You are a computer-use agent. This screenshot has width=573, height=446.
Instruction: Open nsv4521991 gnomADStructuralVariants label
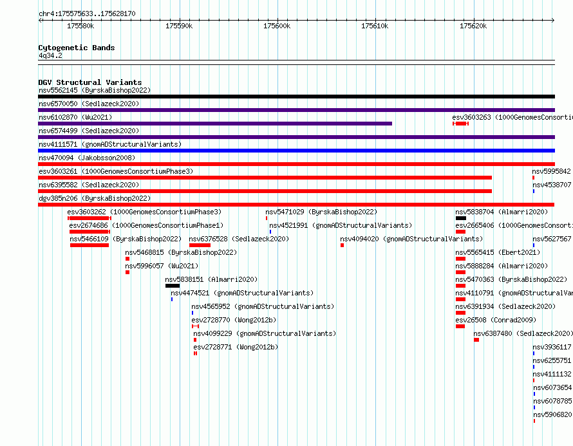point(341,225)
